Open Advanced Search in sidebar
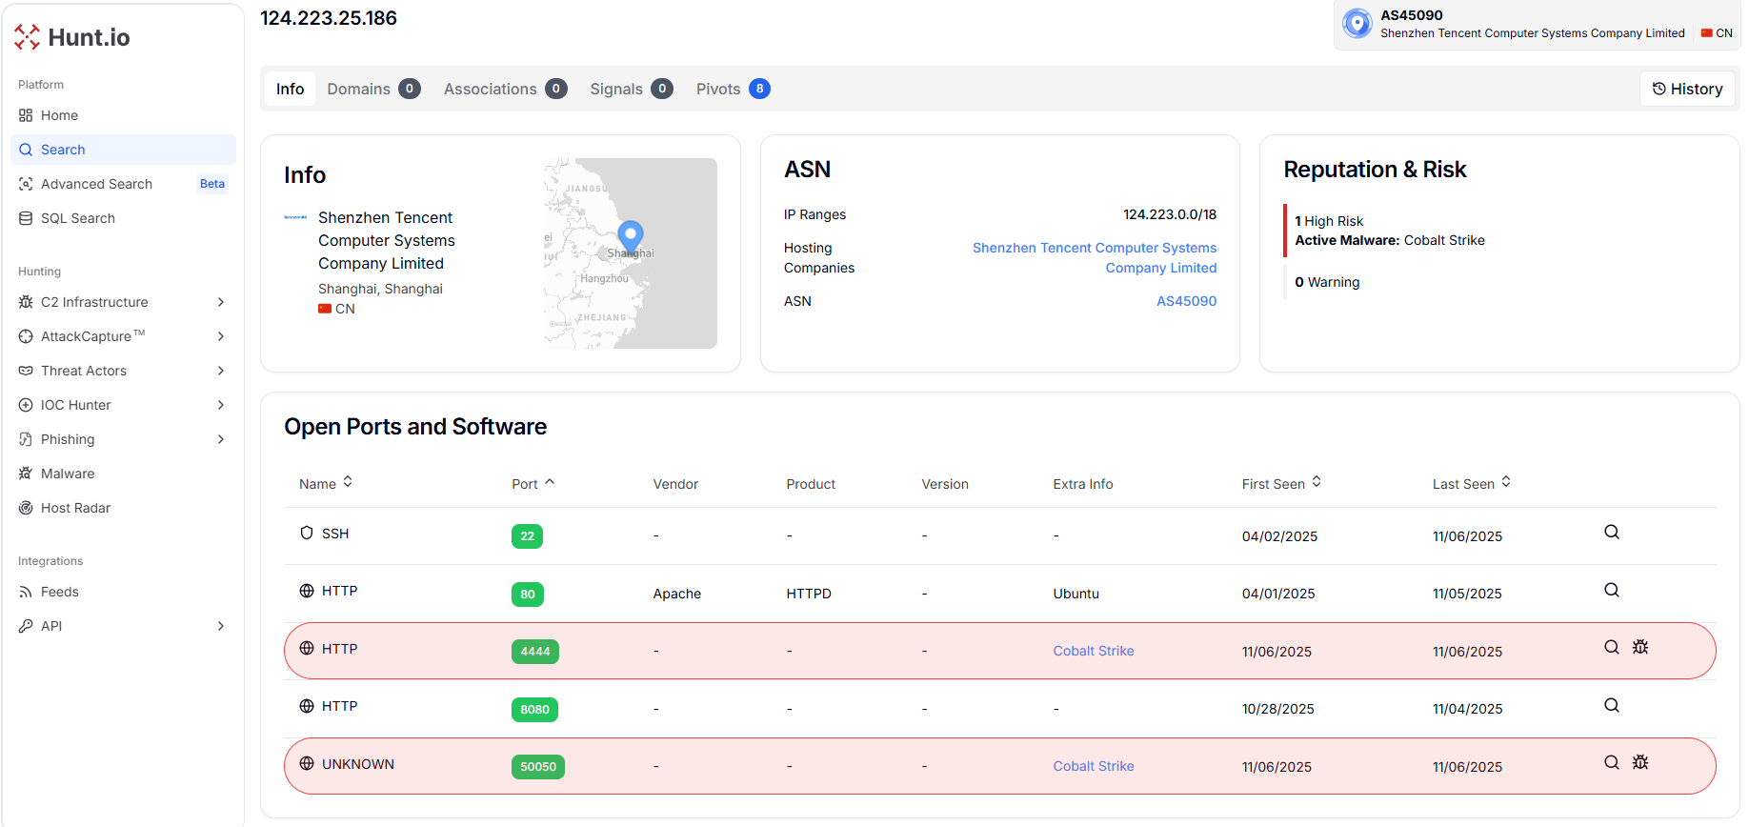Viewport: 1749px width, 827px height. pos(123,184)
